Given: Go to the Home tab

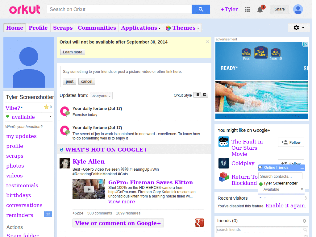Looking at the screenshot, I should pos(15,28).
